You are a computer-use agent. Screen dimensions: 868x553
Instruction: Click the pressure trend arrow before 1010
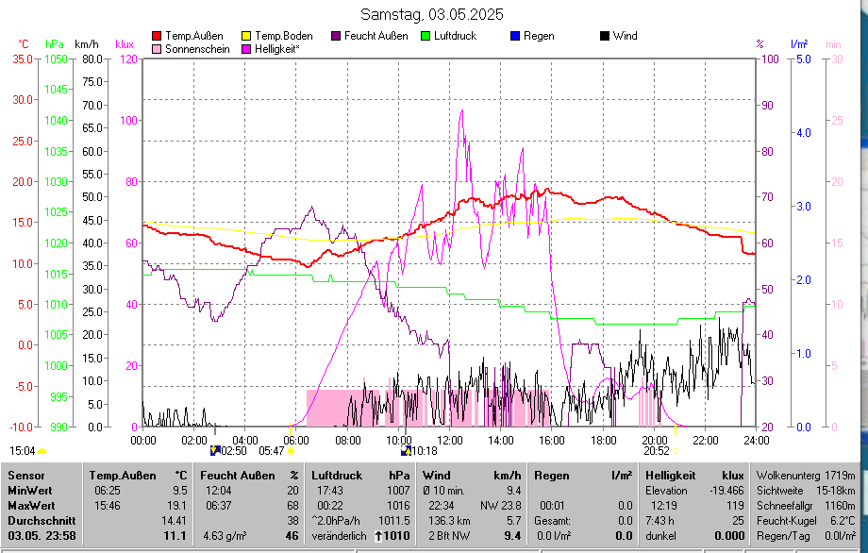pyautogui.click(x=378, y=536)
